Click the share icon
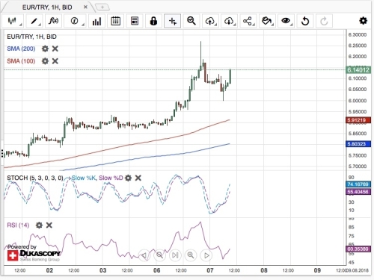The image size is (374, 280). 248,21
